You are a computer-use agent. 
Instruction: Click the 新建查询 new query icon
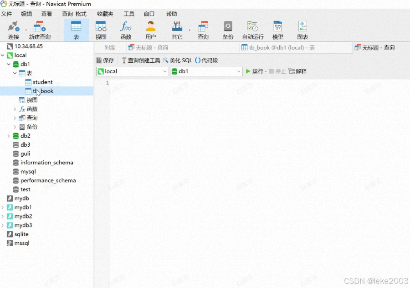pyautogui.click(x=40, y=30)
